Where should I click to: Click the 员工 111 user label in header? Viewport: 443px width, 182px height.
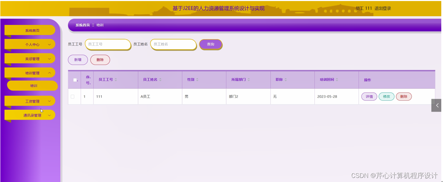364,9
